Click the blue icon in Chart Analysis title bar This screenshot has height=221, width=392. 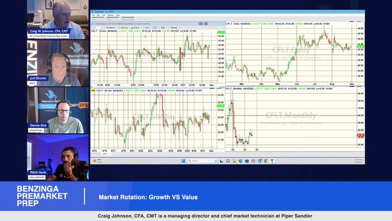tap(200, 24)
